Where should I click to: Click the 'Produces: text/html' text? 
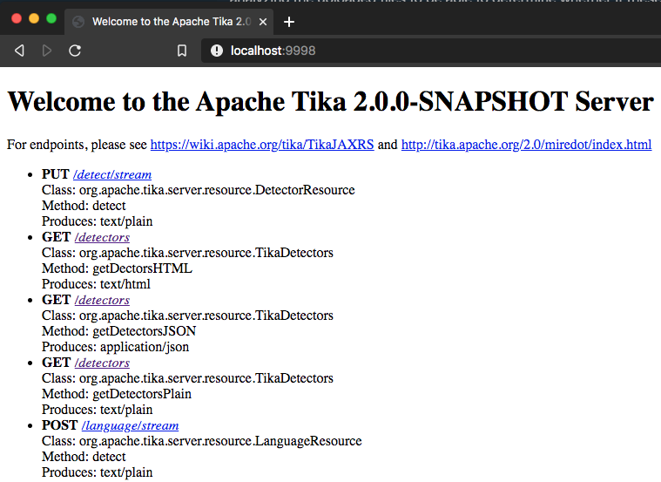pyautogui.click(x=96, y=284)
